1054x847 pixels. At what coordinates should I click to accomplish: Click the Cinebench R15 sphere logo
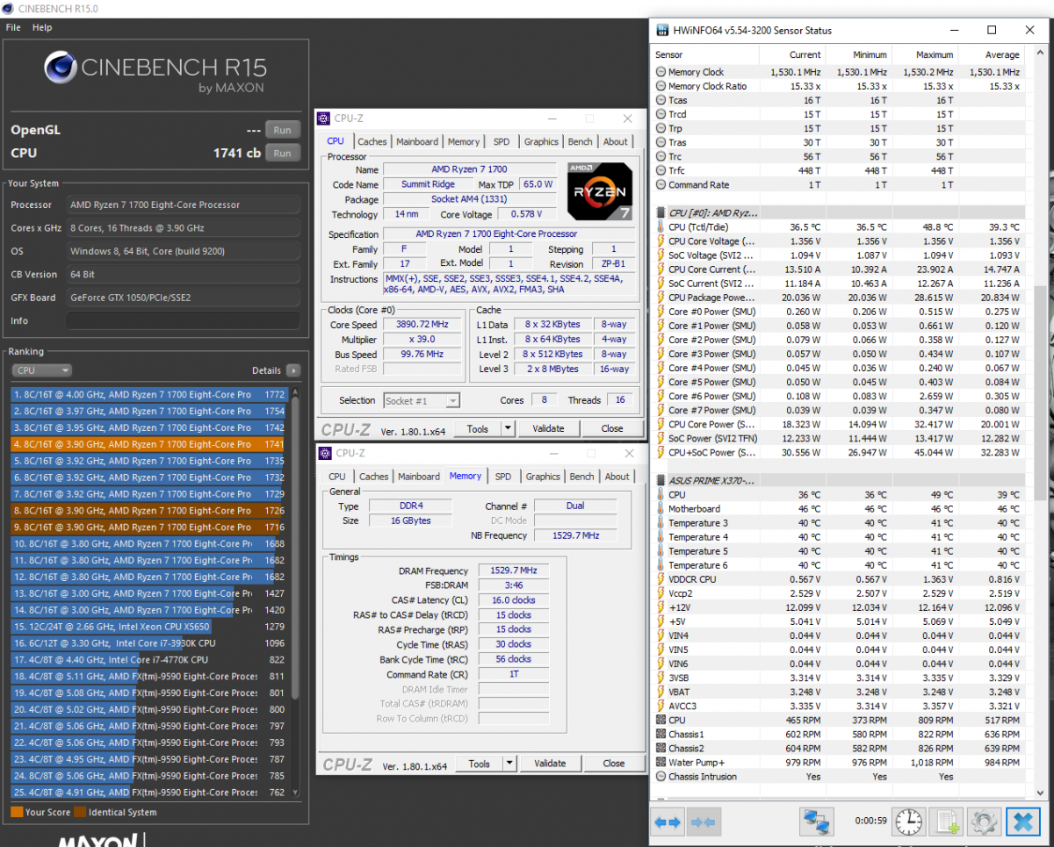(60, 68)
